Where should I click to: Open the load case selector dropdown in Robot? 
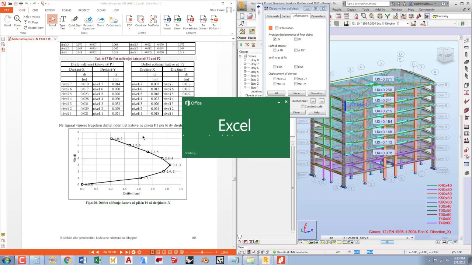point(407,24)
